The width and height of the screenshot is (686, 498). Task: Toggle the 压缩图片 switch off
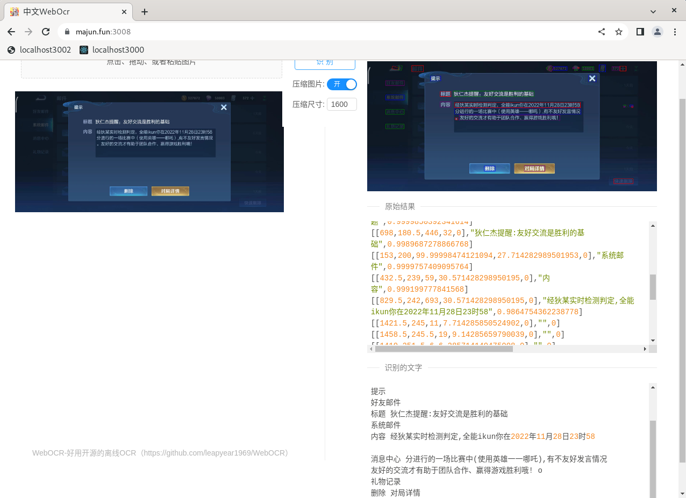[342, 84]
